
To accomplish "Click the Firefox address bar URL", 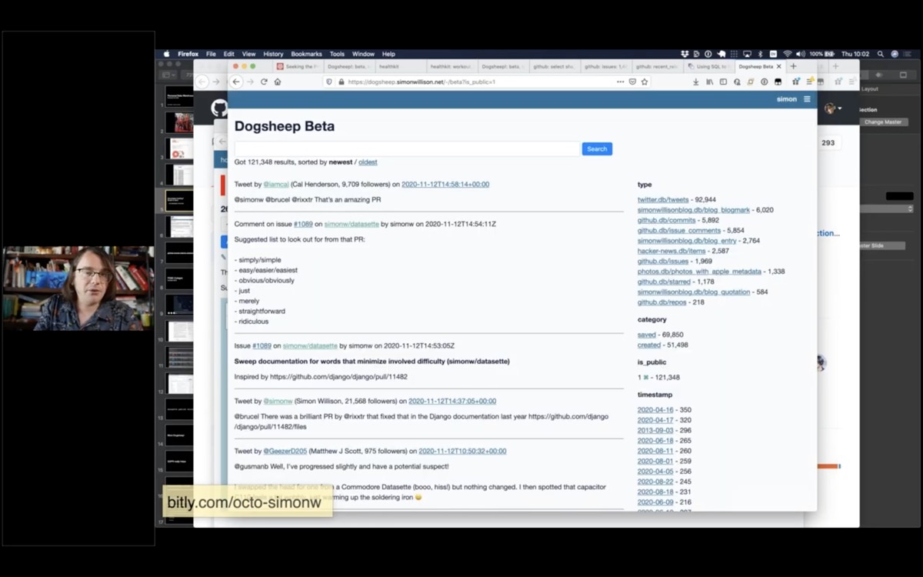I will [x=421, y=82].
